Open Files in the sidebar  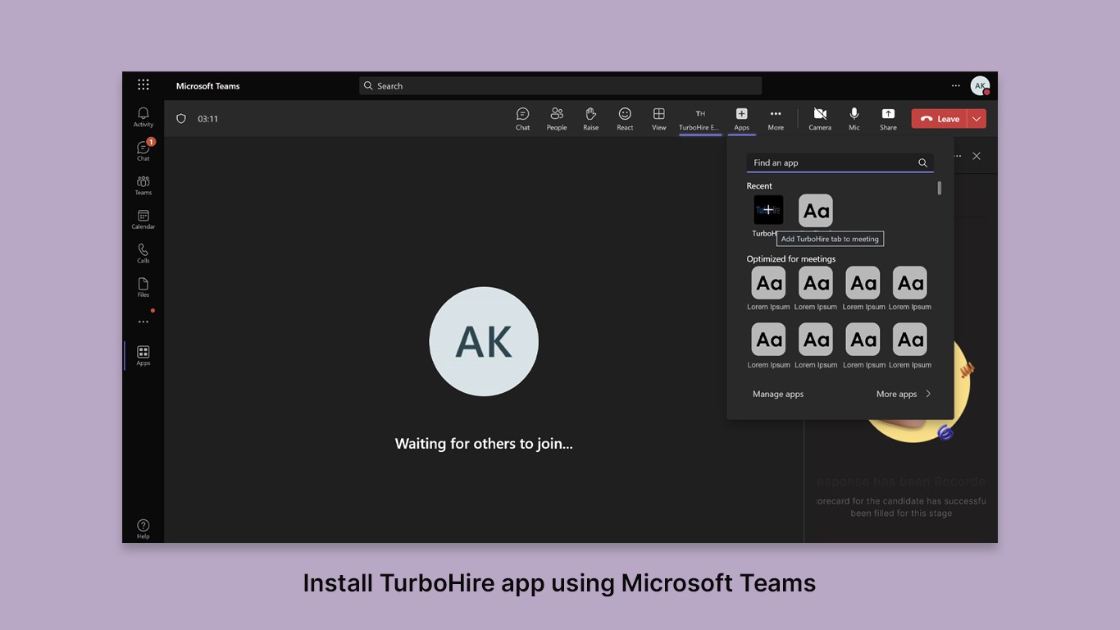pos(143,287)
